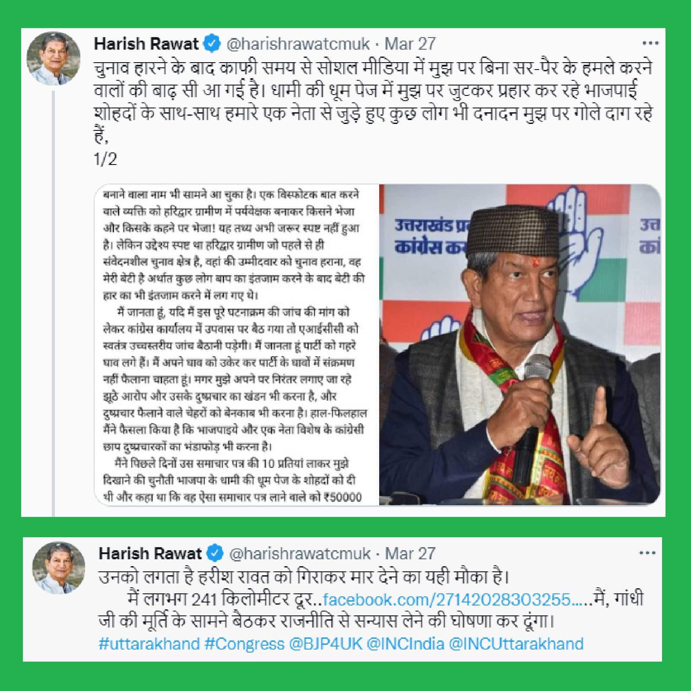Open @harishrawatcmuk handle in first tweet
Viewport: 691px width, 691px height.
tap(298, 44)
